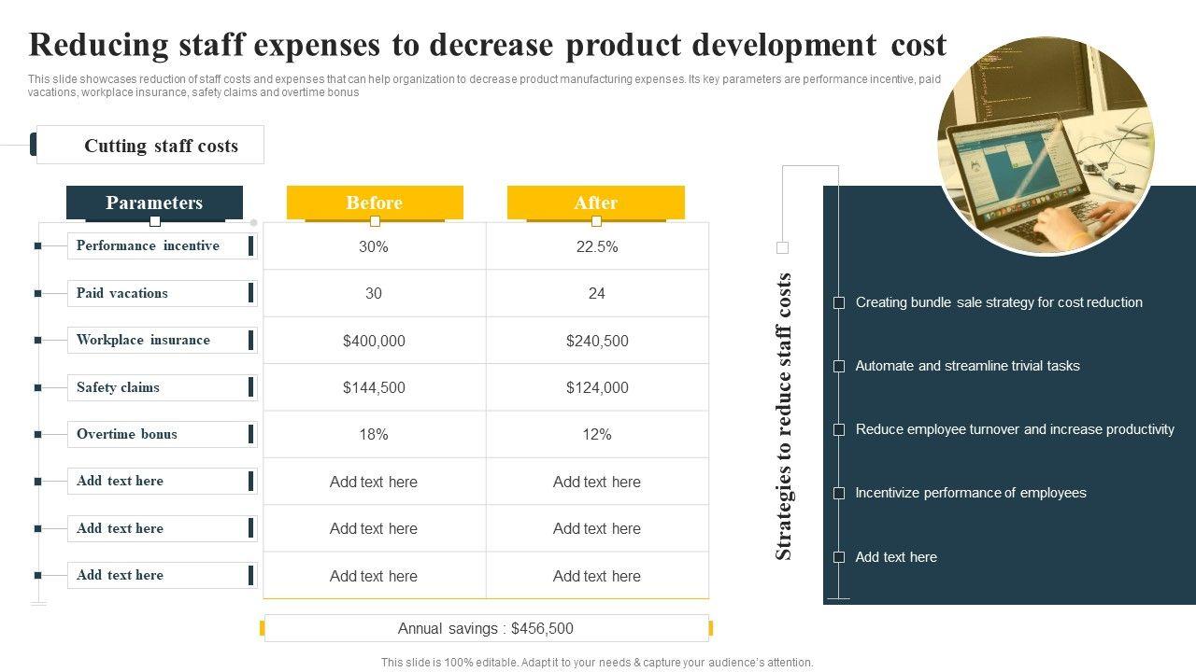Click bullet marker left of Performance incentive
The height and width of the screenshot is (672, 1196).
tap(38, 245)
